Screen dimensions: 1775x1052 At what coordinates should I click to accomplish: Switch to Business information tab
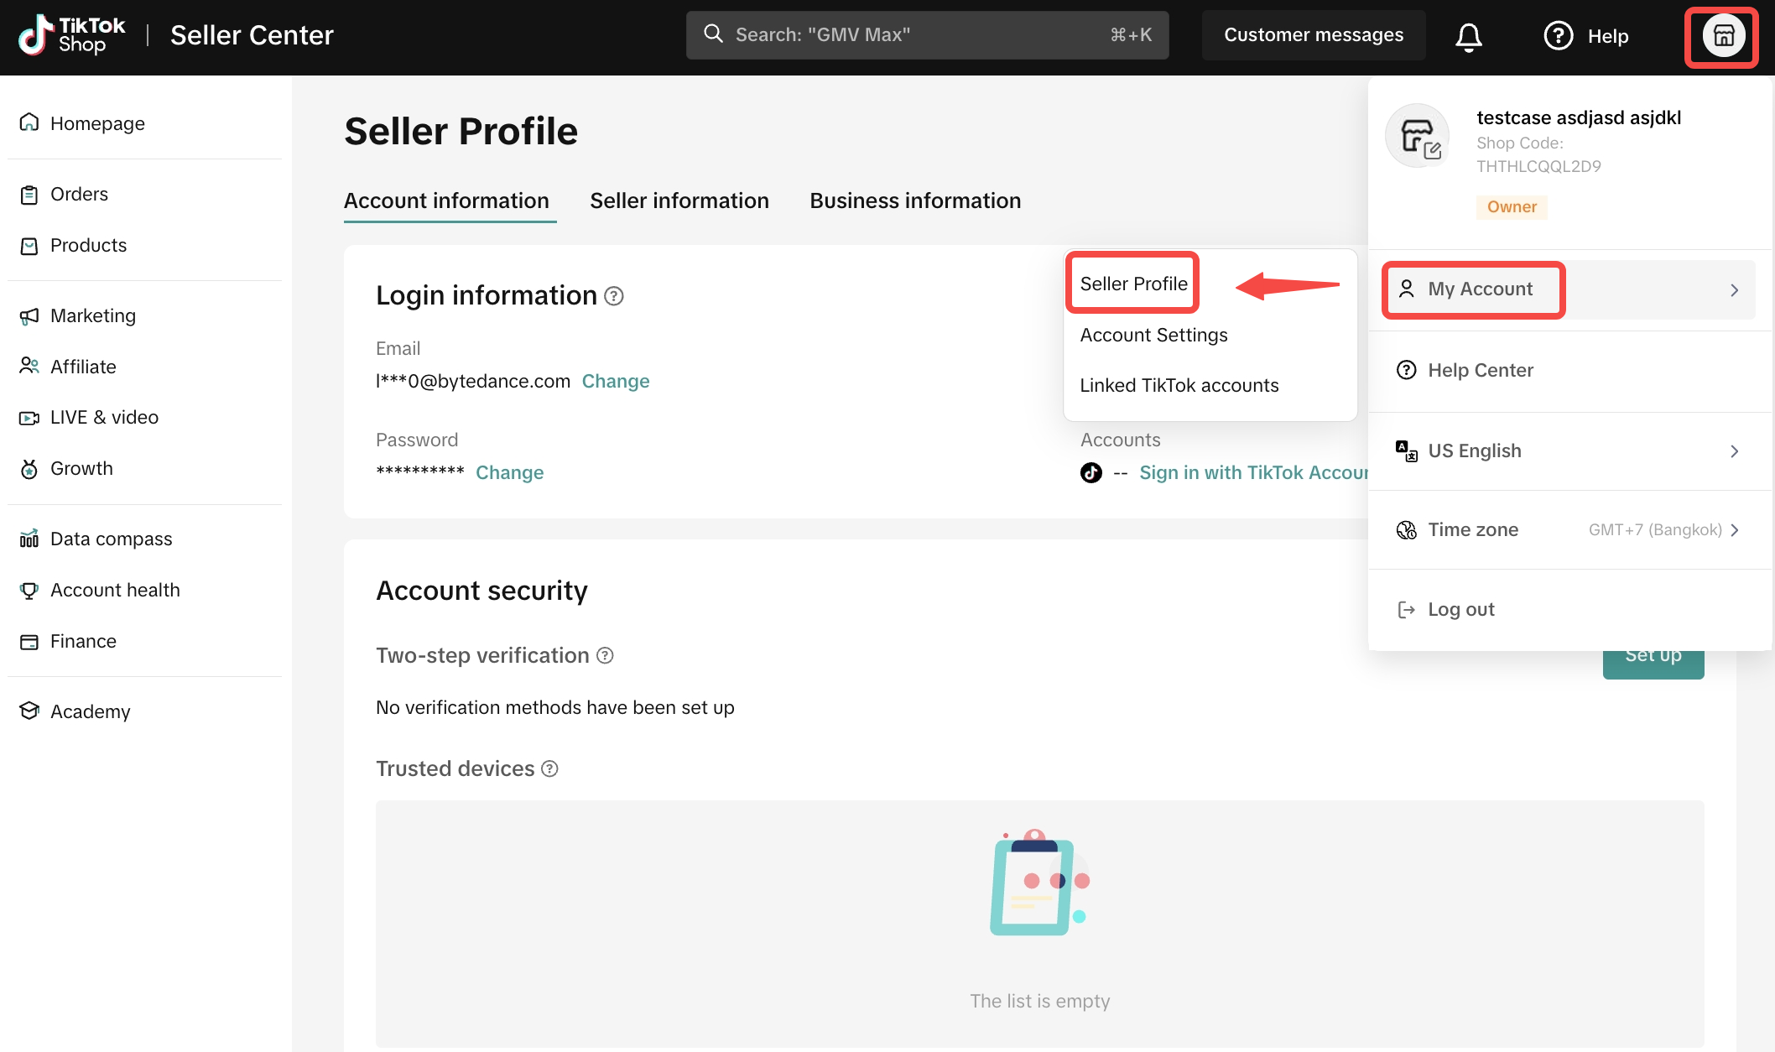tap(914, 201)
